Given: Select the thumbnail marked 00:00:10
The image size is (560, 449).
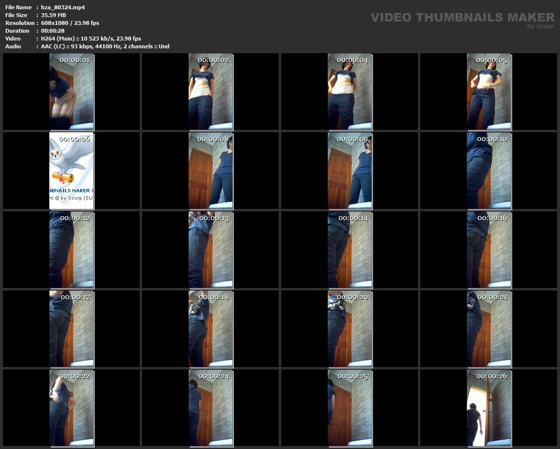Looking at the screenshot, I should 489,171.
